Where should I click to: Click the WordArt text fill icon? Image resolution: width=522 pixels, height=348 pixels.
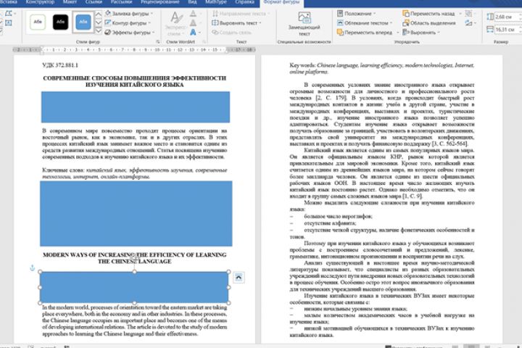[x=193, y=13]
